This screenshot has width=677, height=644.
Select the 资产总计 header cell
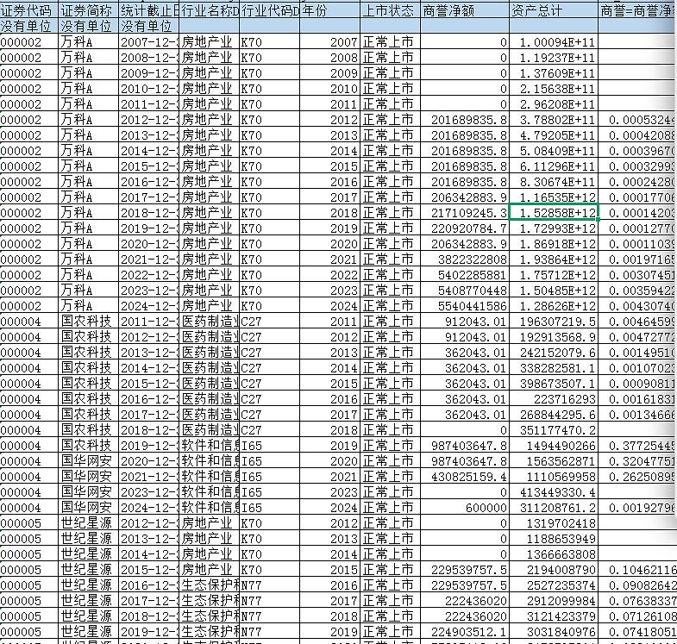tap(554, 10)
